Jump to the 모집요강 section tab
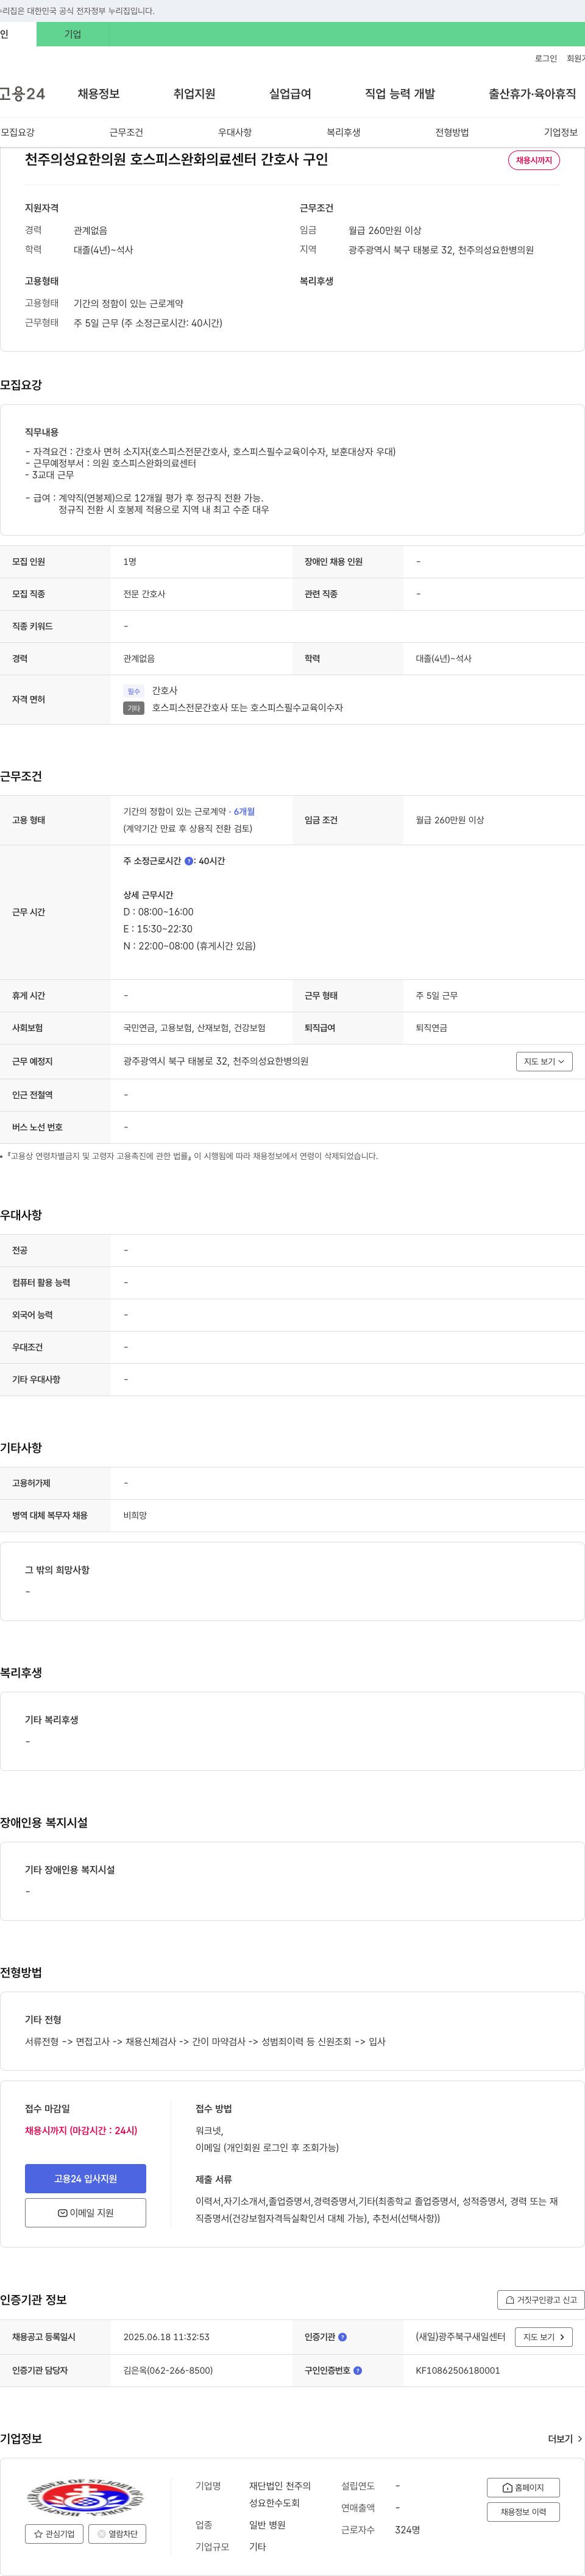The width and height of the screenshot is (585, 2576). pyautogui.click(x=18, y=132)
